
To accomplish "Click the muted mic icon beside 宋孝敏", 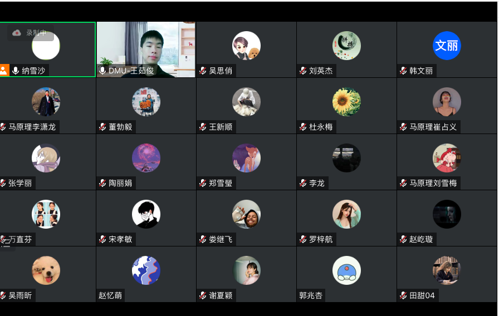I will point(102,239).
